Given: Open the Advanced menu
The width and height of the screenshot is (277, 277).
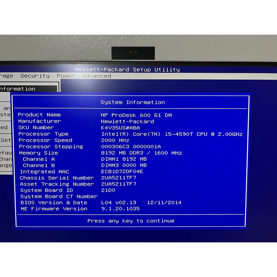Looking at the screenshot, I should 97,76.
